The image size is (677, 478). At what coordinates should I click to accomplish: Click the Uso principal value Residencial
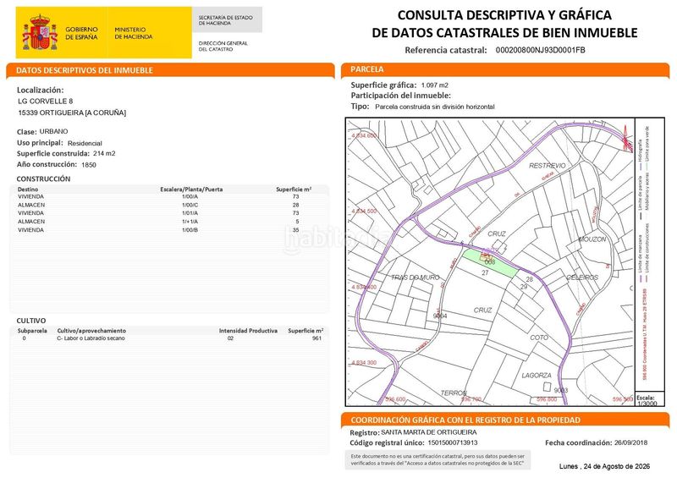[85, 143]
